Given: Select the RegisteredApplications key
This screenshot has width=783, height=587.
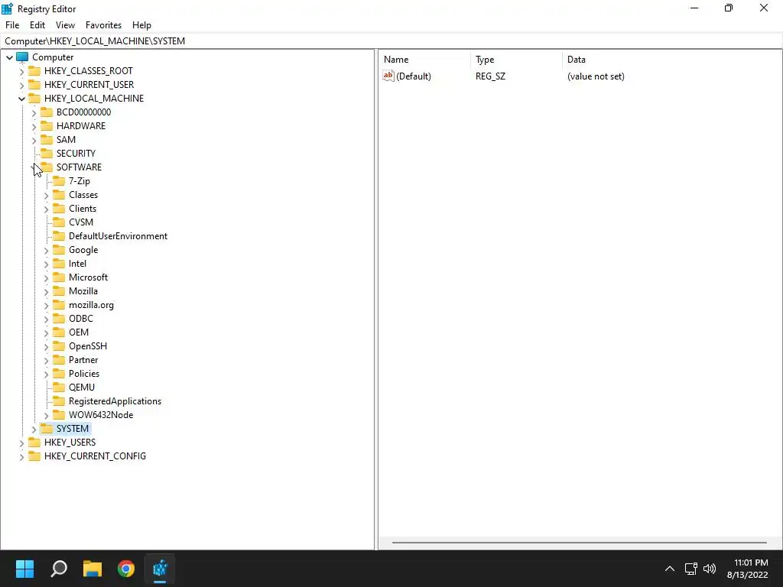Looking at the screenshot, I should click(x=115, y=401).
